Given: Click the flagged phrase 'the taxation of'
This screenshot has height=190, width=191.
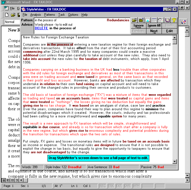Looking at the screenshot, I should pyautogui.click(x=90, y=59).
